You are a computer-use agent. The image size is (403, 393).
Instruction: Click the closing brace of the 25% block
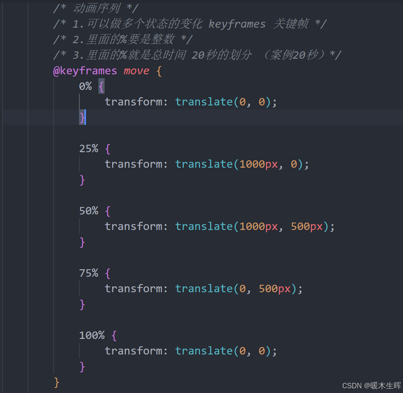point(82,180)
